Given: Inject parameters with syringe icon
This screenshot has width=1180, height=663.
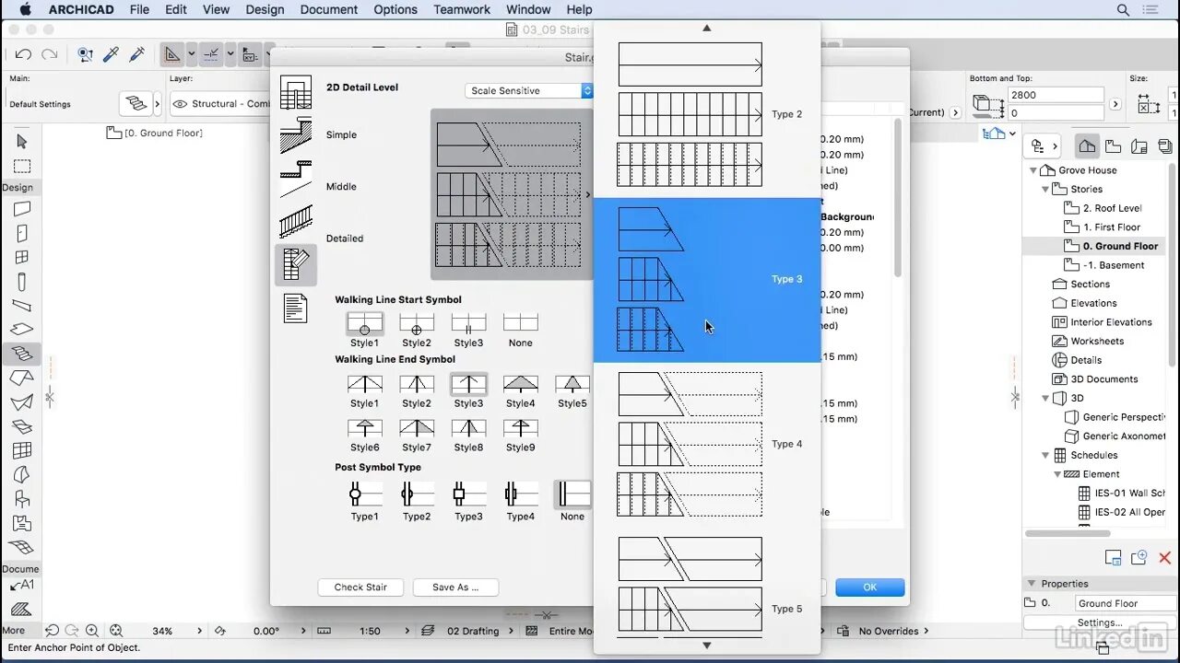Looking at the screenshot, I should click(x=136, y=54).
